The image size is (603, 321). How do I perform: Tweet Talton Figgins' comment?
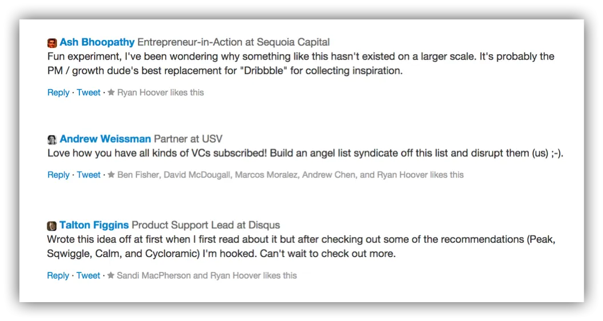coord(89,275)
